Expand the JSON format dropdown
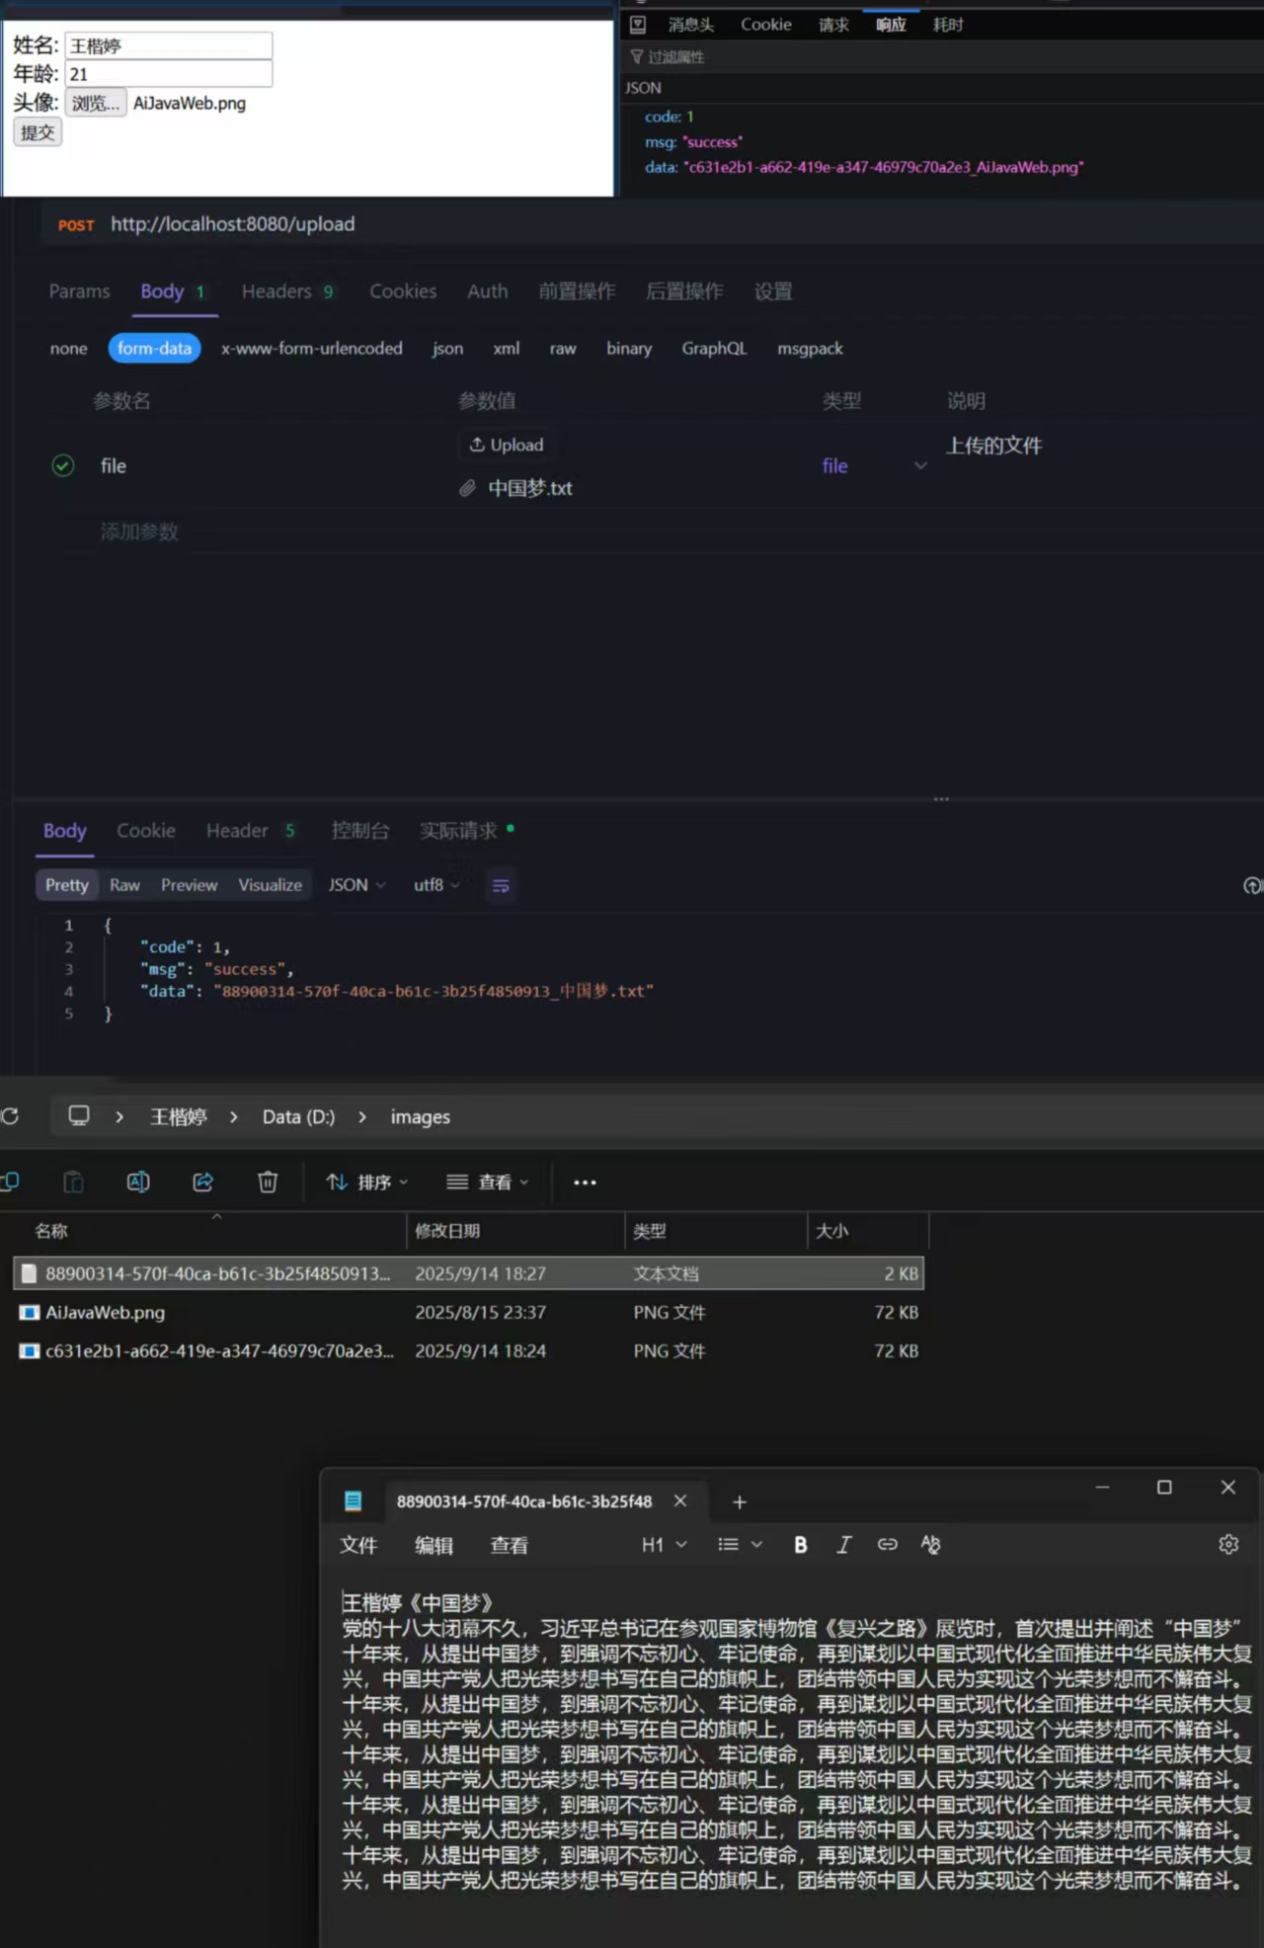Viewport: 1264px width, 1948px height. [356, 886]
